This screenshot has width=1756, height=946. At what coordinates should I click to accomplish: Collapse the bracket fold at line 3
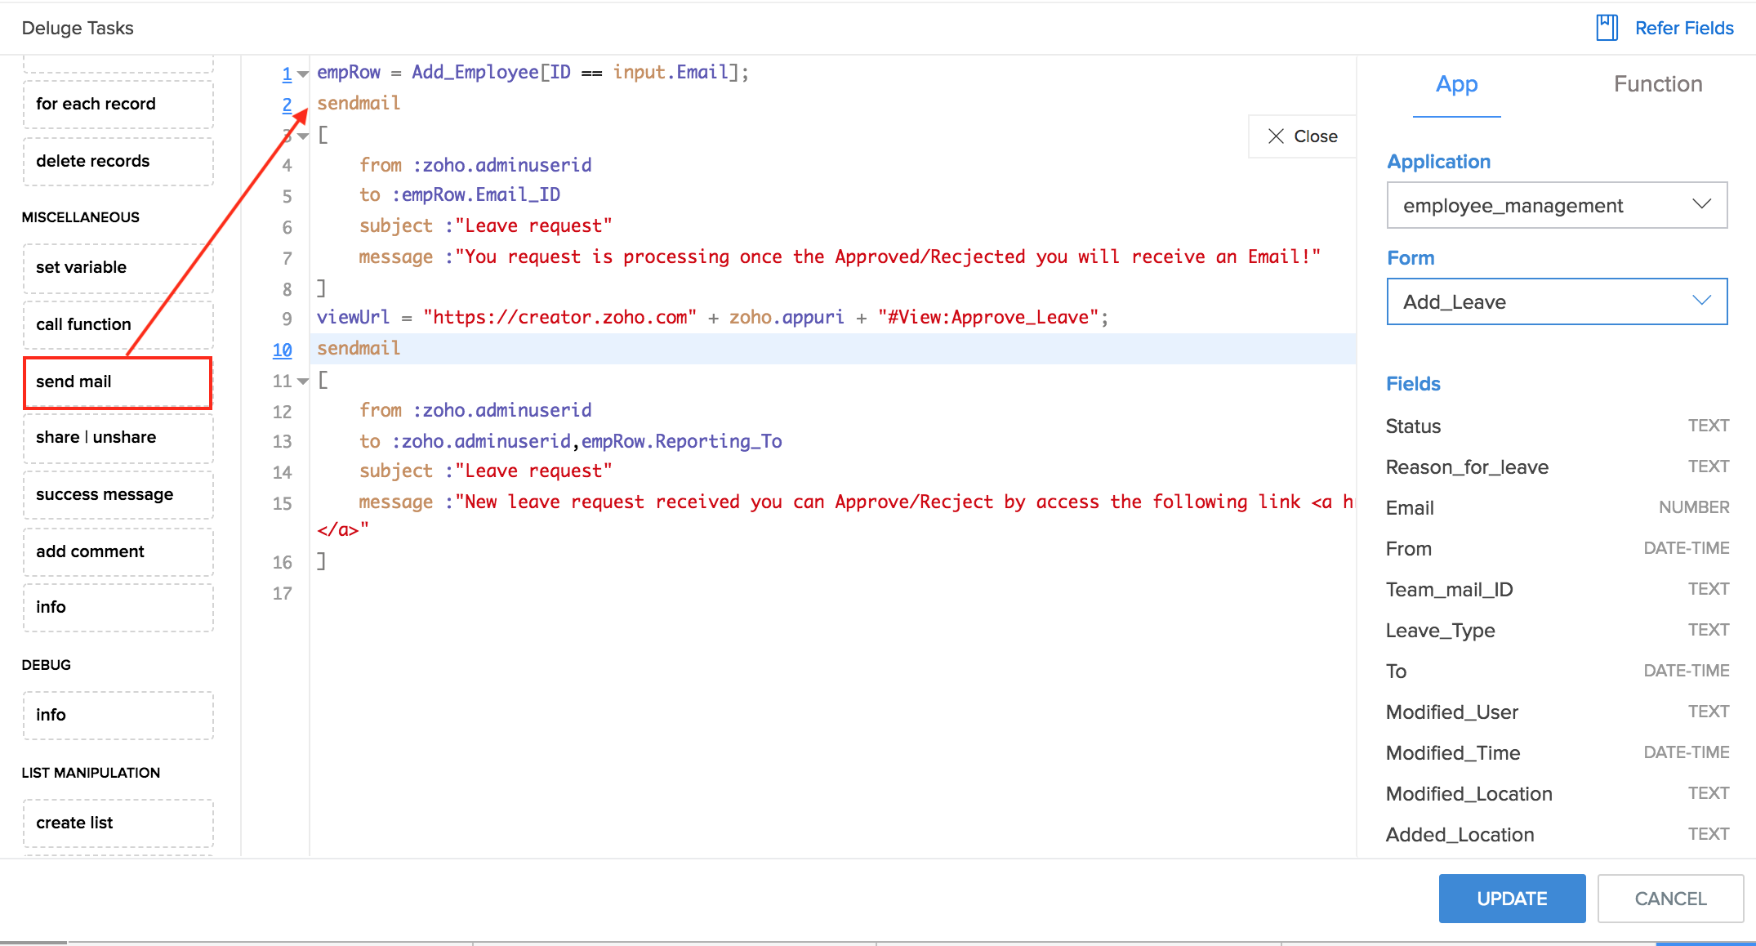point(303,136)
